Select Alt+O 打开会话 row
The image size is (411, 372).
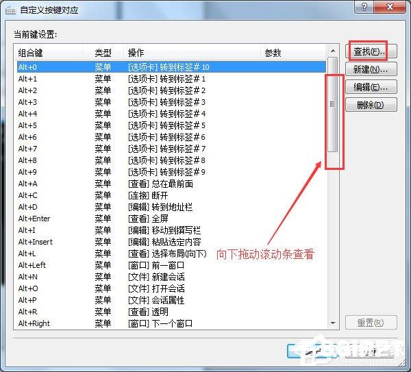click(171, 288)
